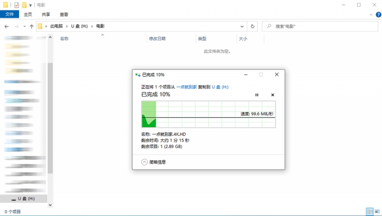Switch to details view icon
This screenshot has width=382, height=216.
[370, 212]
